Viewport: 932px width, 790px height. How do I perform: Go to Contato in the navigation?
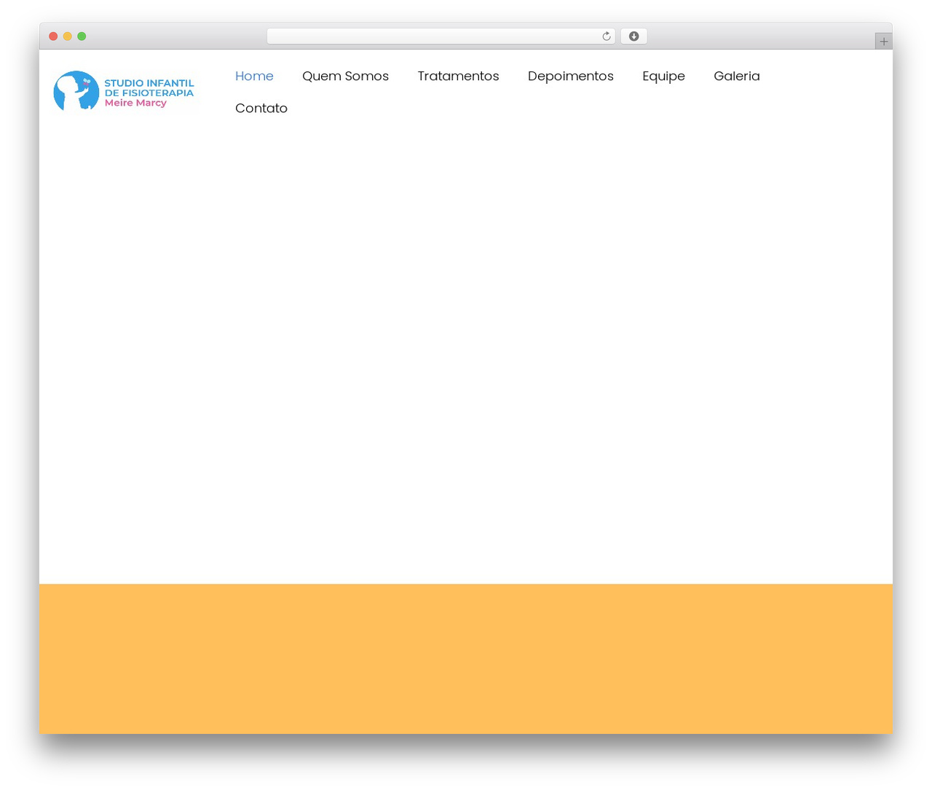tap(261, 108)
